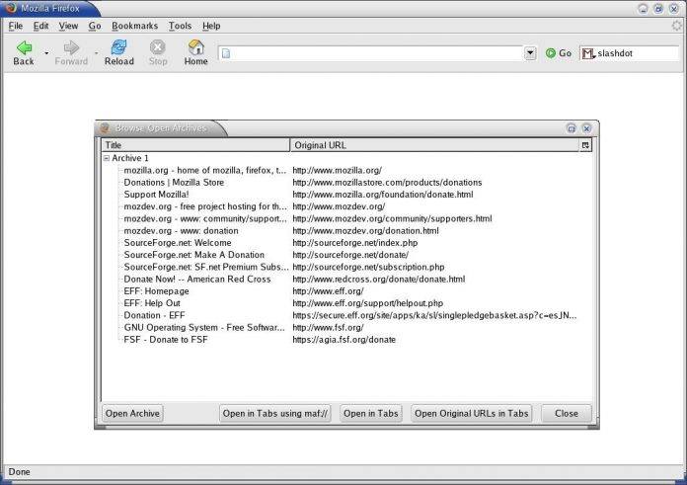Open the Forward history dropdown arrow
This screenshot has width=687, height=485.
96,53
